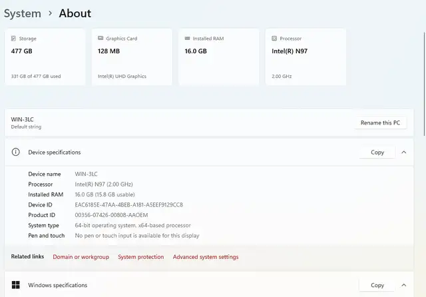
Task: Click the Processor value Intel(R) N97 (2.00 GHz)
Action: click(x=104, y=184)
